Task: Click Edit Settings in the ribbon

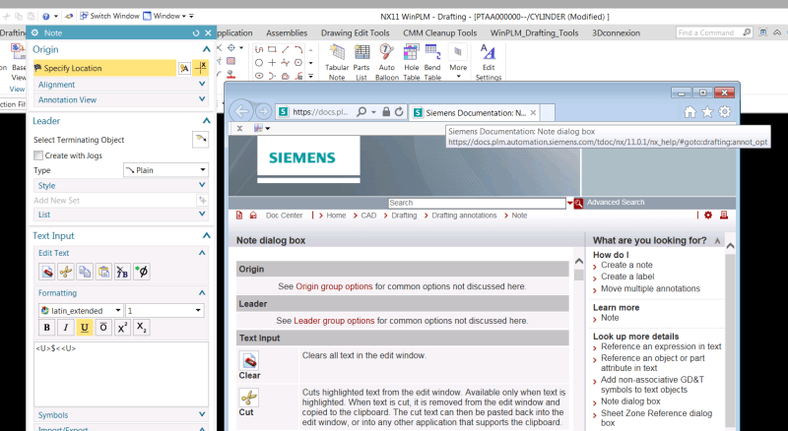Action: [489, 62]
